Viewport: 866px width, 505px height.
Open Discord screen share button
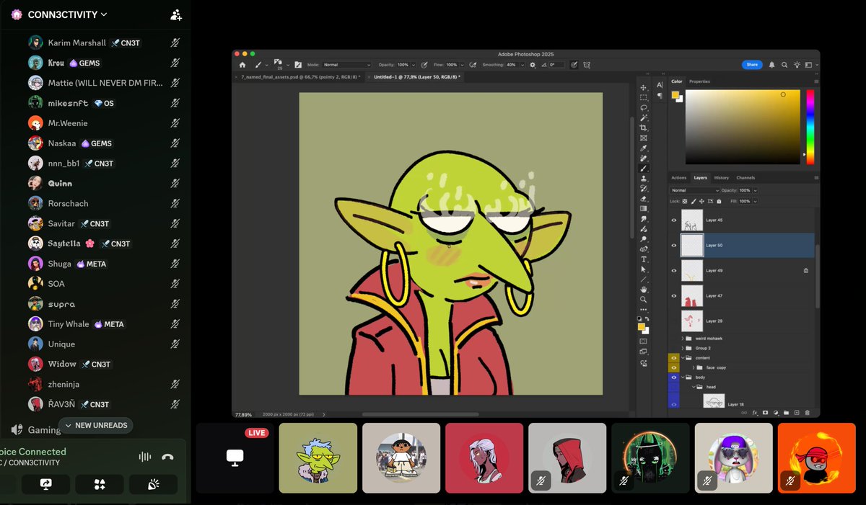pyautogui.click(x=45, y=485)
